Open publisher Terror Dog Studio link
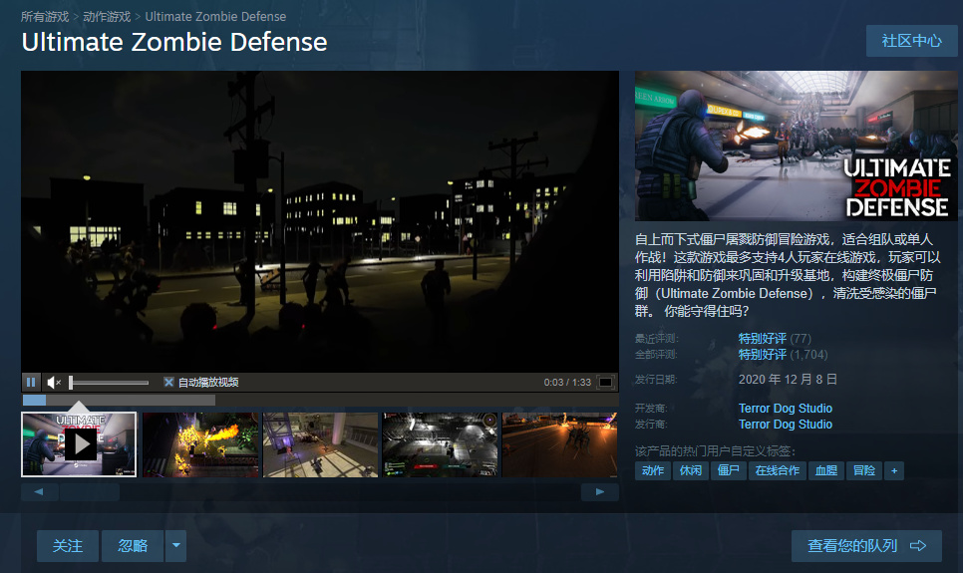The image size is (963, 573). pyautogui.click(x=786, y=425)
